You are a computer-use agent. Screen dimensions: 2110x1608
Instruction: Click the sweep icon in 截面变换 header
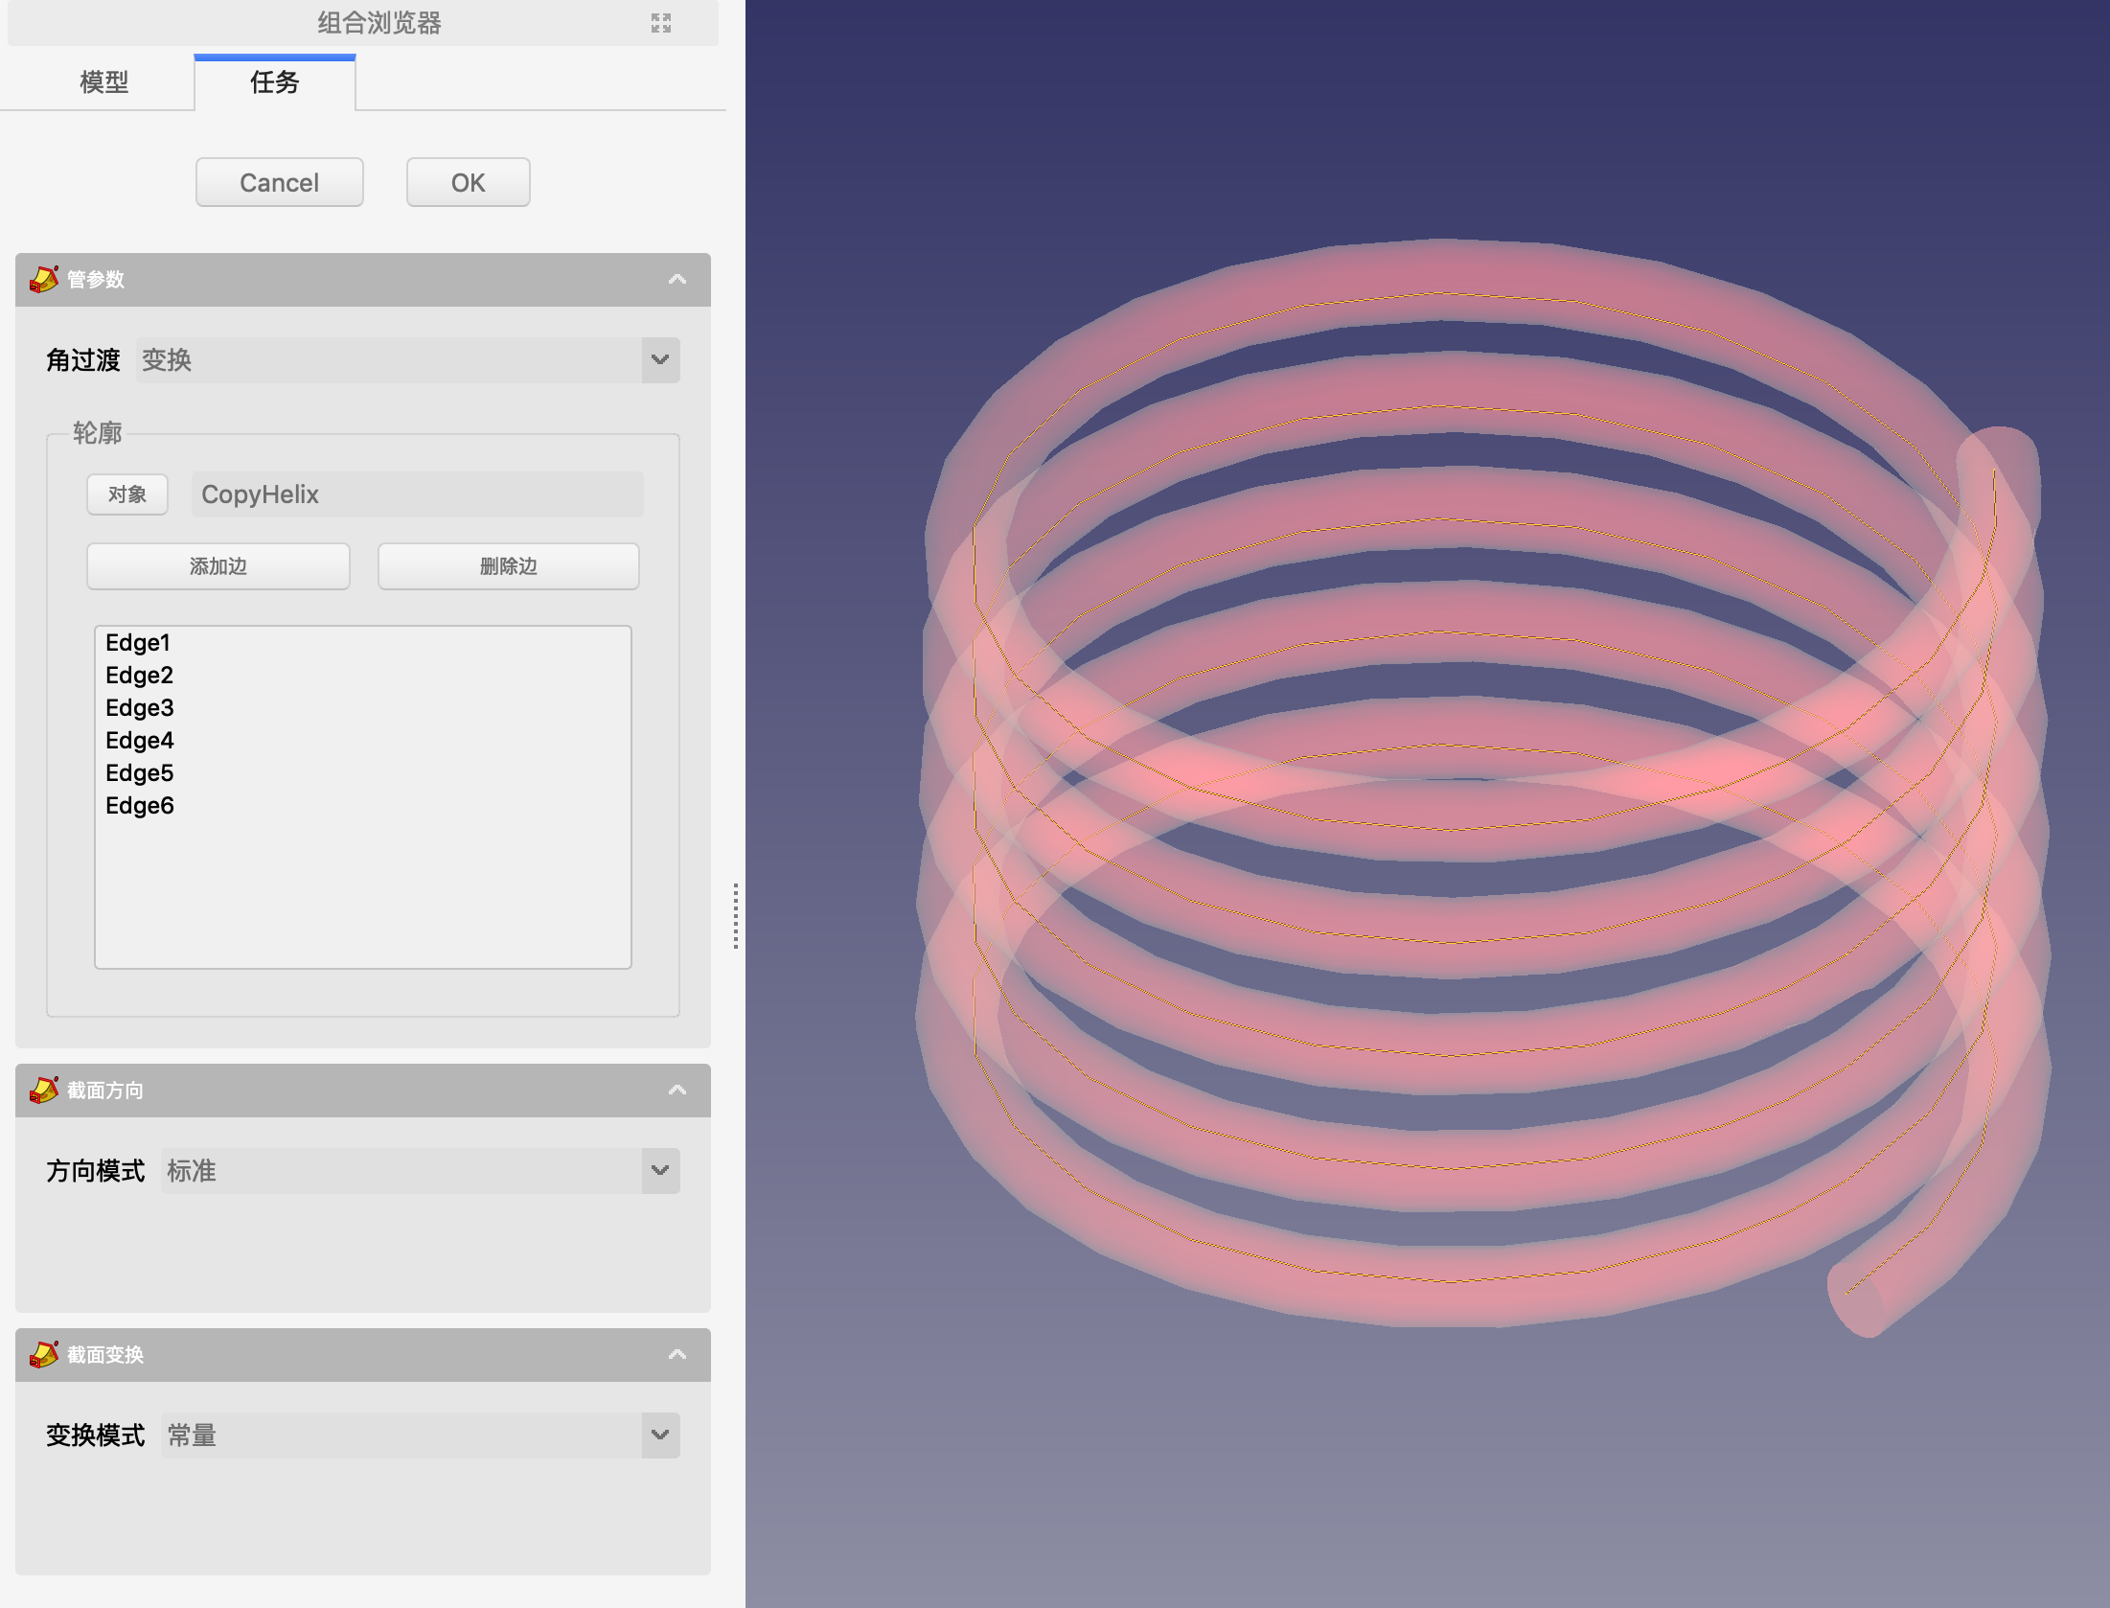(44, 1354)
